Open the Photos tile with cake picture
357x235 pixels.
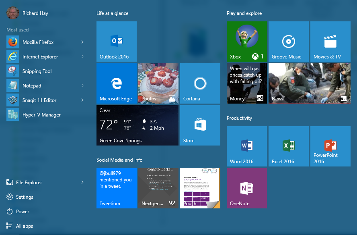(158, 83)
